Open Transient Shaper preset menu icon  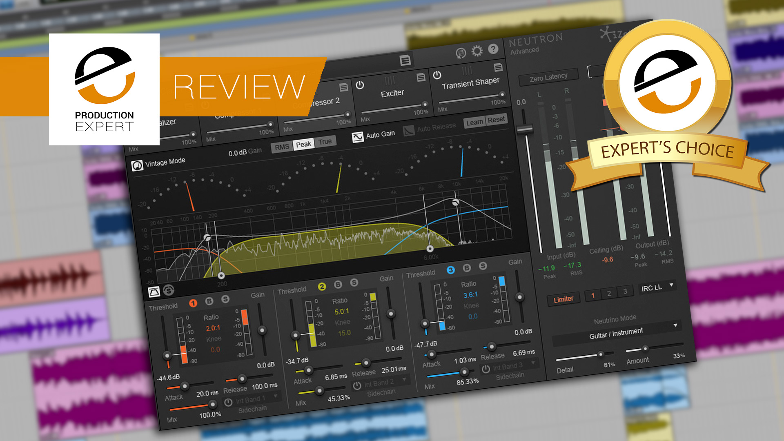[x=498, y=67]
